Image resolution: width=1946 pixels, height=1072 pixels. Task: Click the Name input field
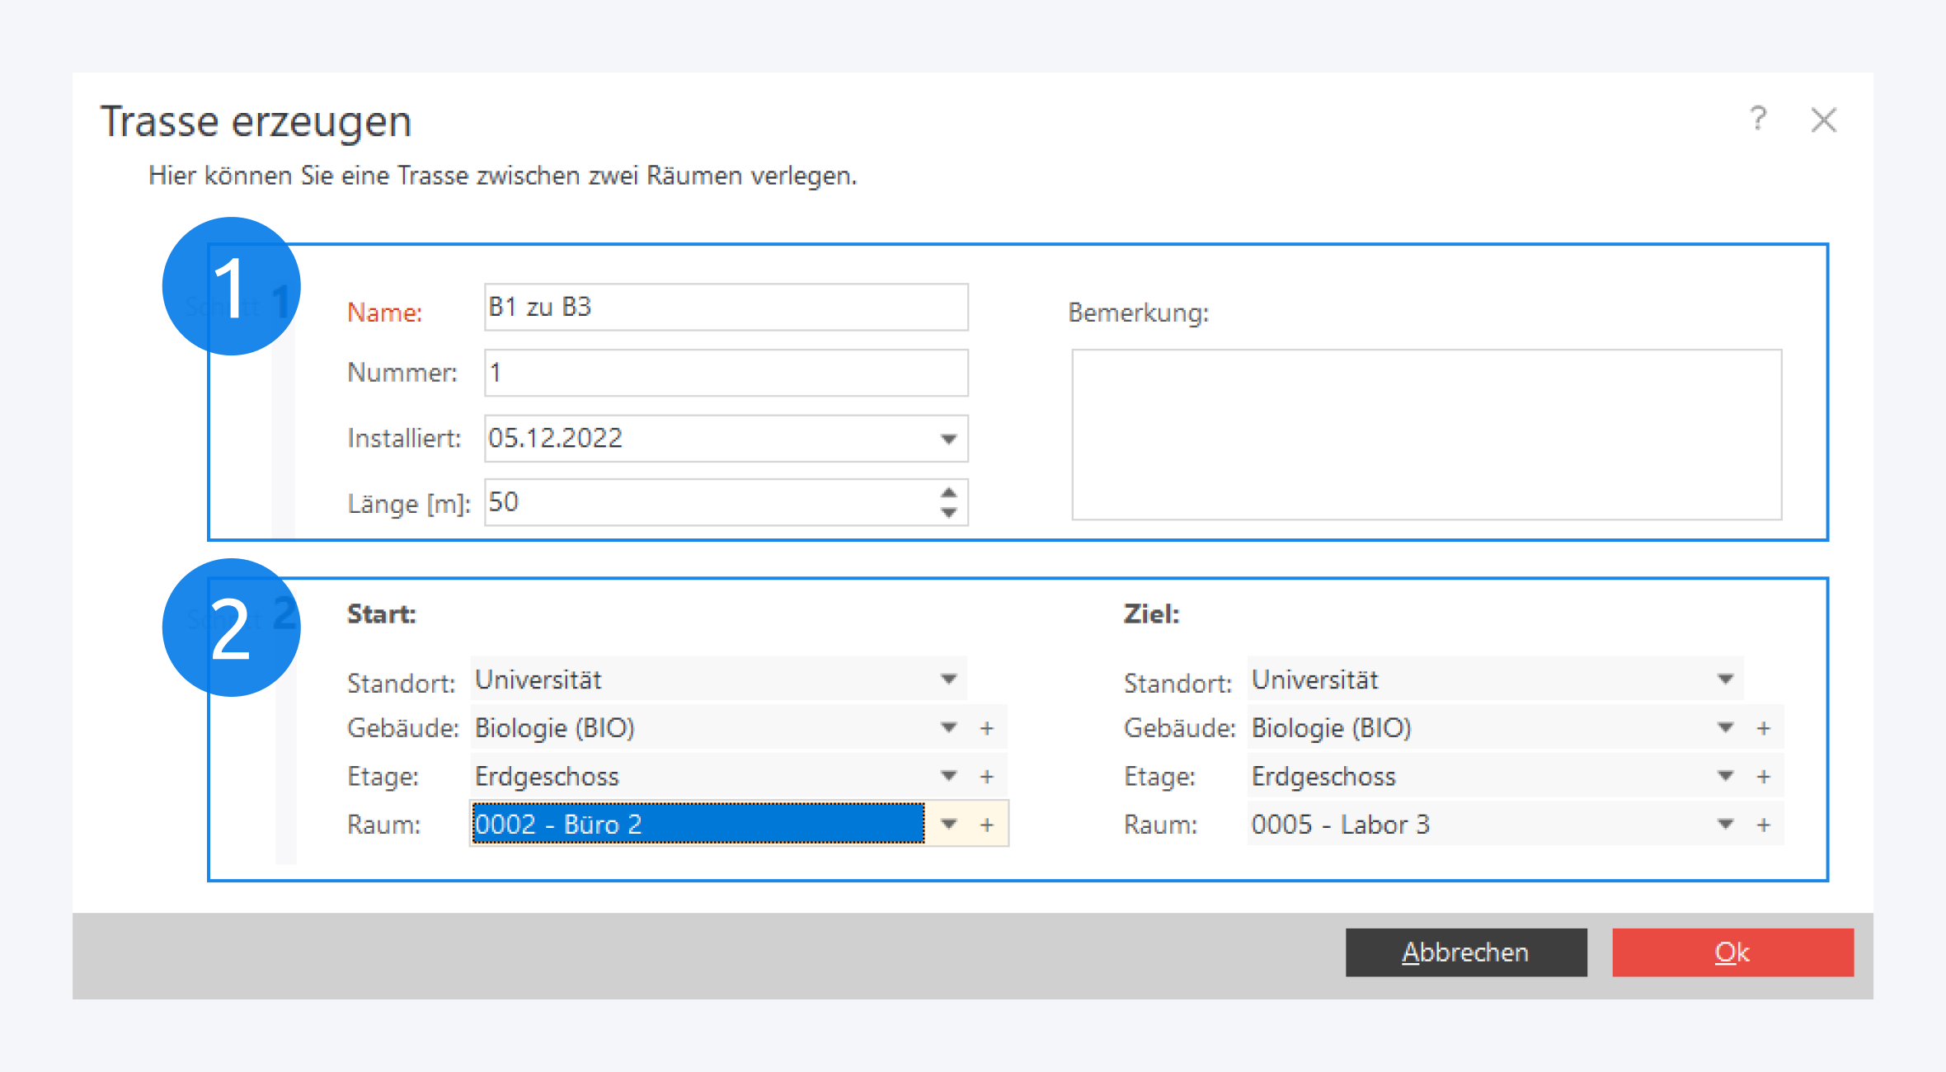tap(726, 308)
